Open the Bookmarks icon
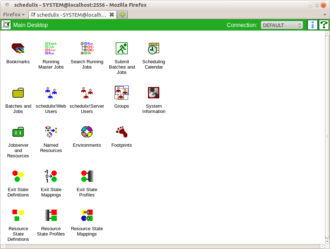330x249 pixels. [x=18, y=48]
